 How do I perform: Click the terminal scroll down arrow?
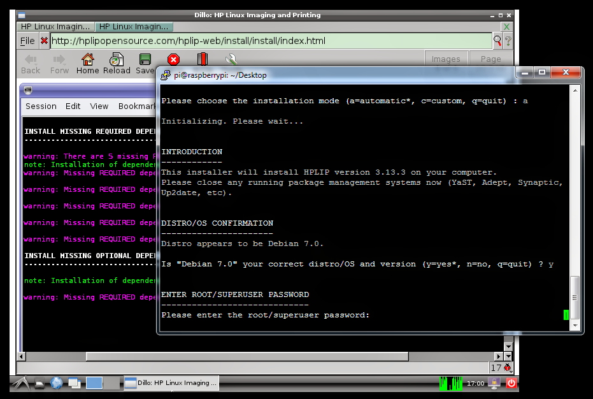click(x=575, y=325)
